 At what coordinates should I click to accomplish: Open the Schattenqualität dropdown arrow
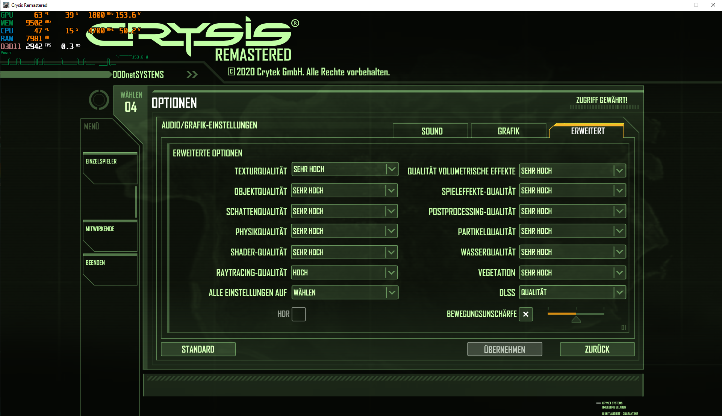391,211
